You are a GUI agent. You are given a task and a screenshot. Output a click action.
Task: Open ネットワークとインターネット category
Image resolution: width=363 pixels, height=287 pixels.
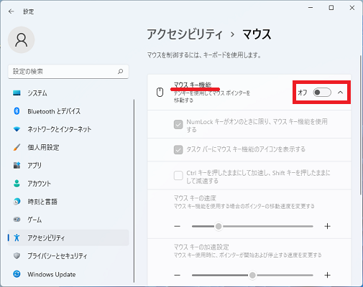[x=68, y=129]
